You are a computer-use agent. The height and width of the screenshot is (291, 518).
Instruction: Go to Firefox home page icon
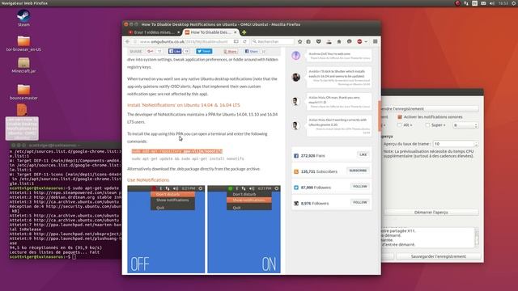tap(339, 41)
